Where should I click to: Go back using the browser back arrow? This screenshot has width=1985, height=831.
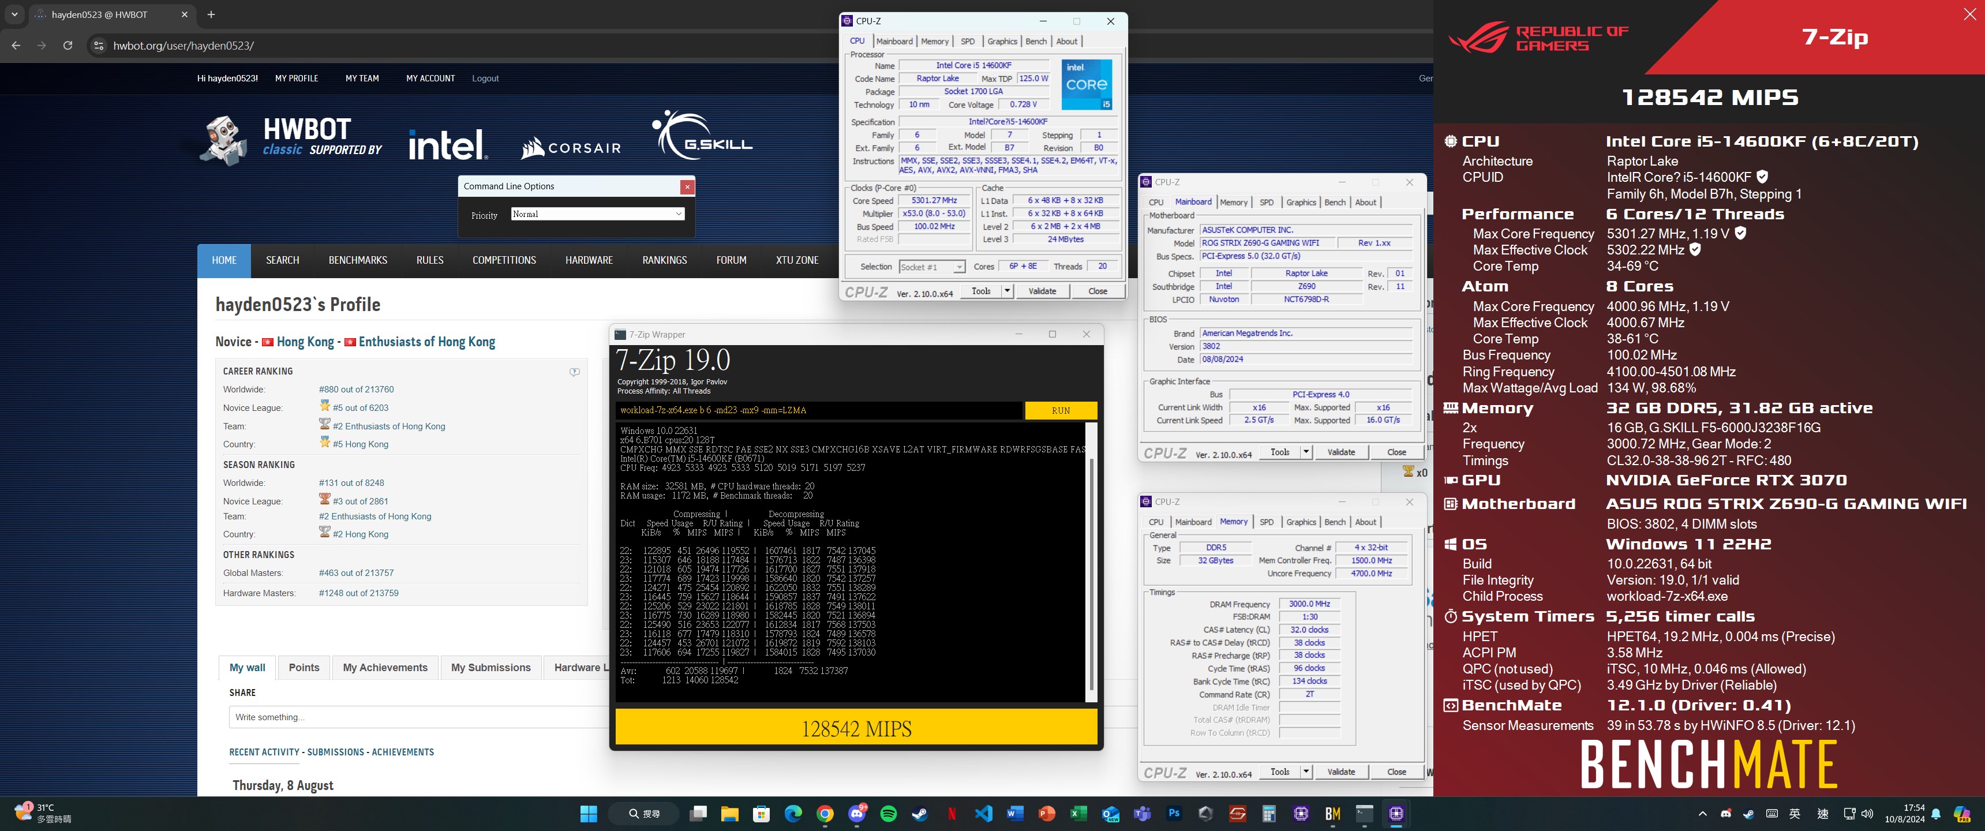[x=16, y=46]
